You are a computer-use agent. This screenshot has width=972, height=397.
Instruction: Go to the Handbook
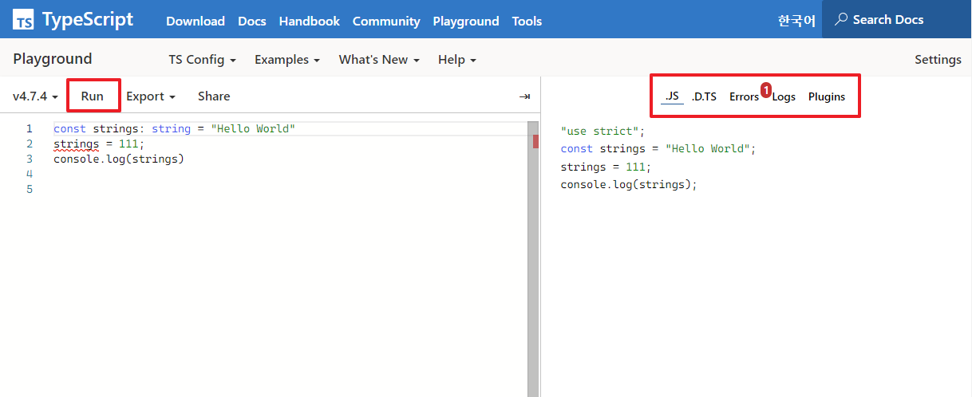310,22
